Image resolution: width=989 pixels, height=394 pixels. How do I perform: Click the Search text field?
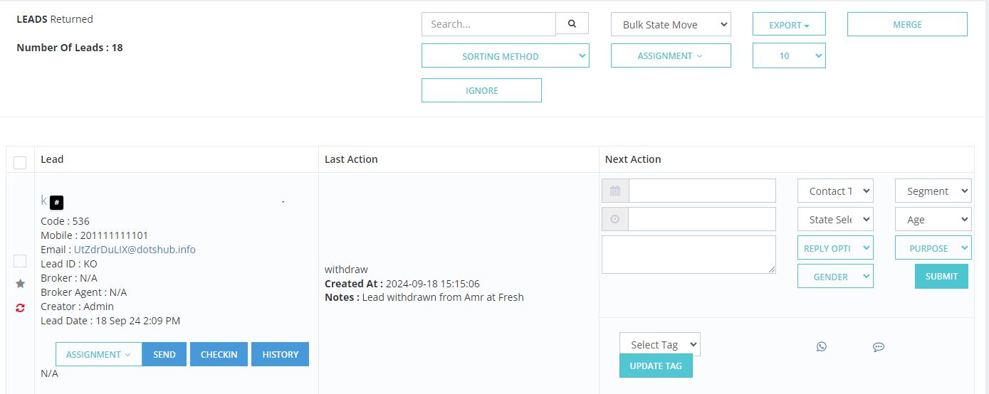[488, 24]
